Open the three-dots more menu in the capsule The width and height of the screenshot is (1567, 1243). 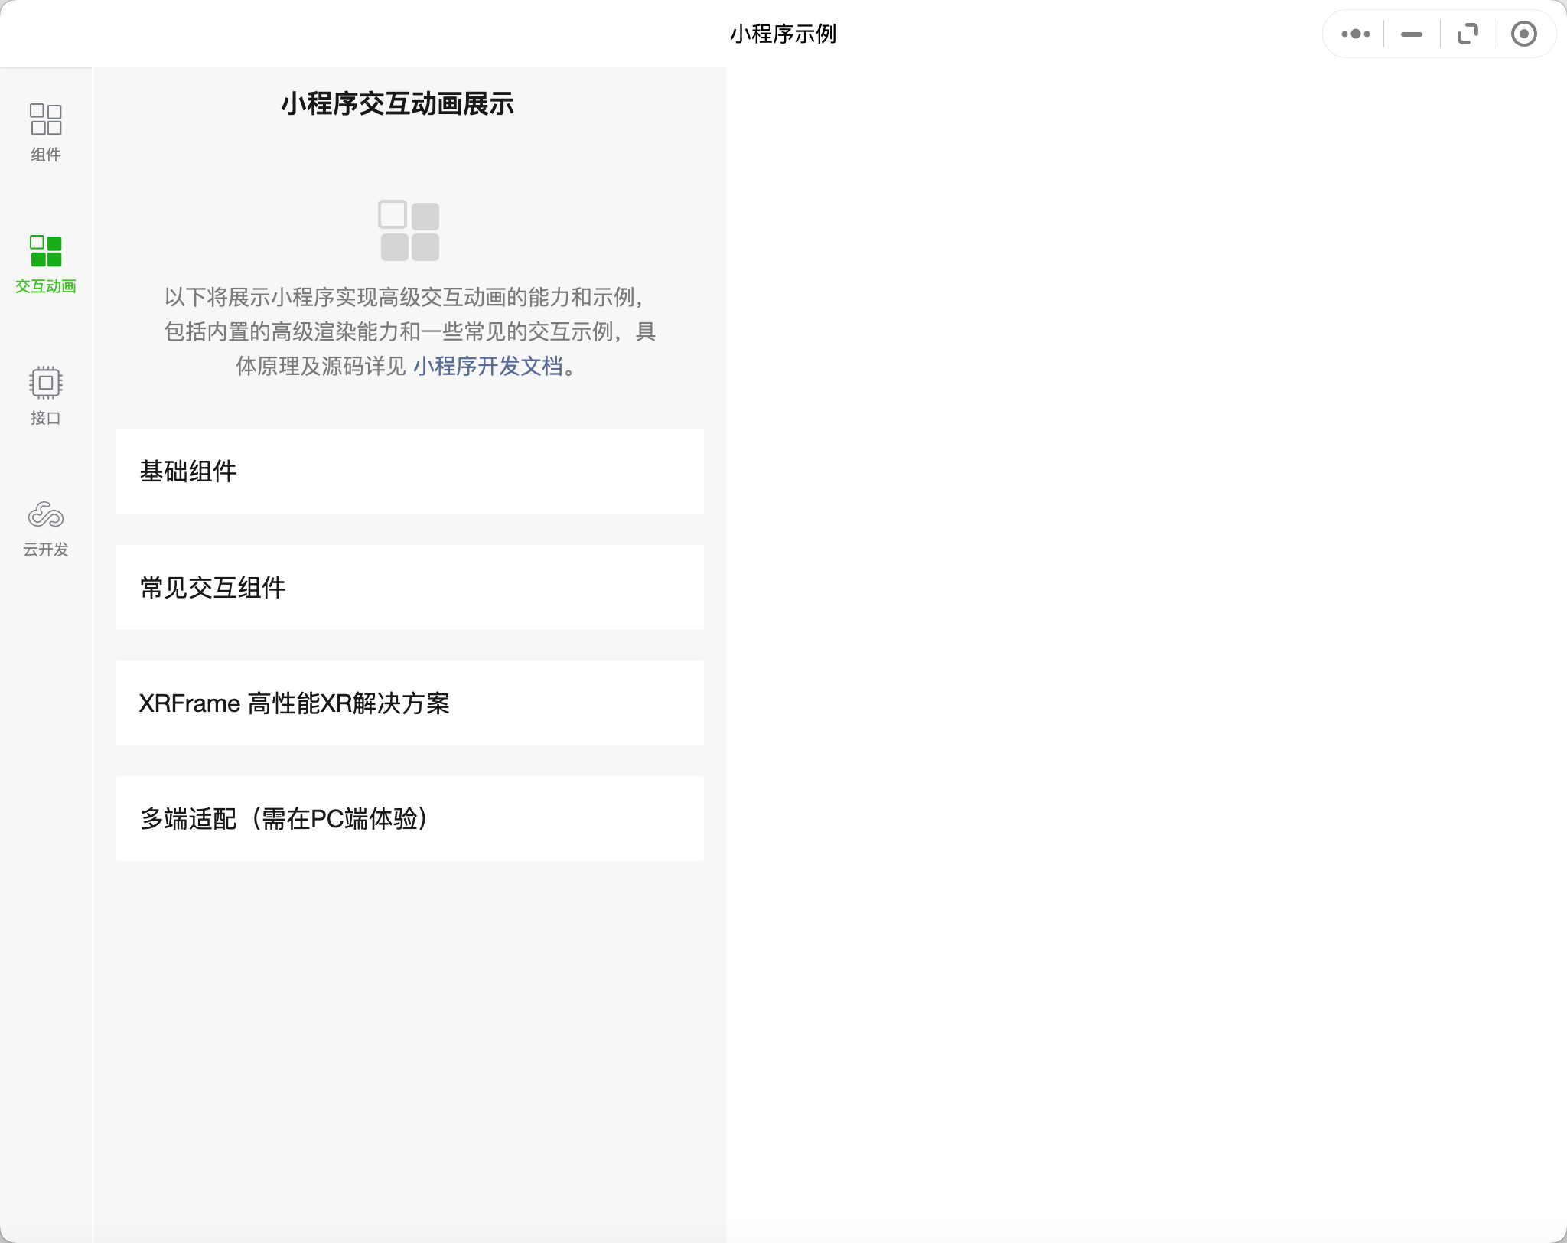coord(1355,34)
